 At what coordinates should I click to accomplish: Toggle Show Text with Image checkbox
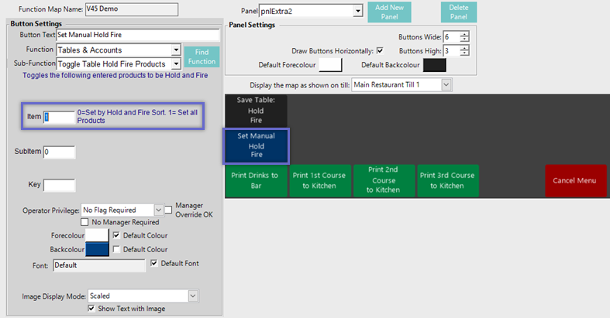(91, 308)
